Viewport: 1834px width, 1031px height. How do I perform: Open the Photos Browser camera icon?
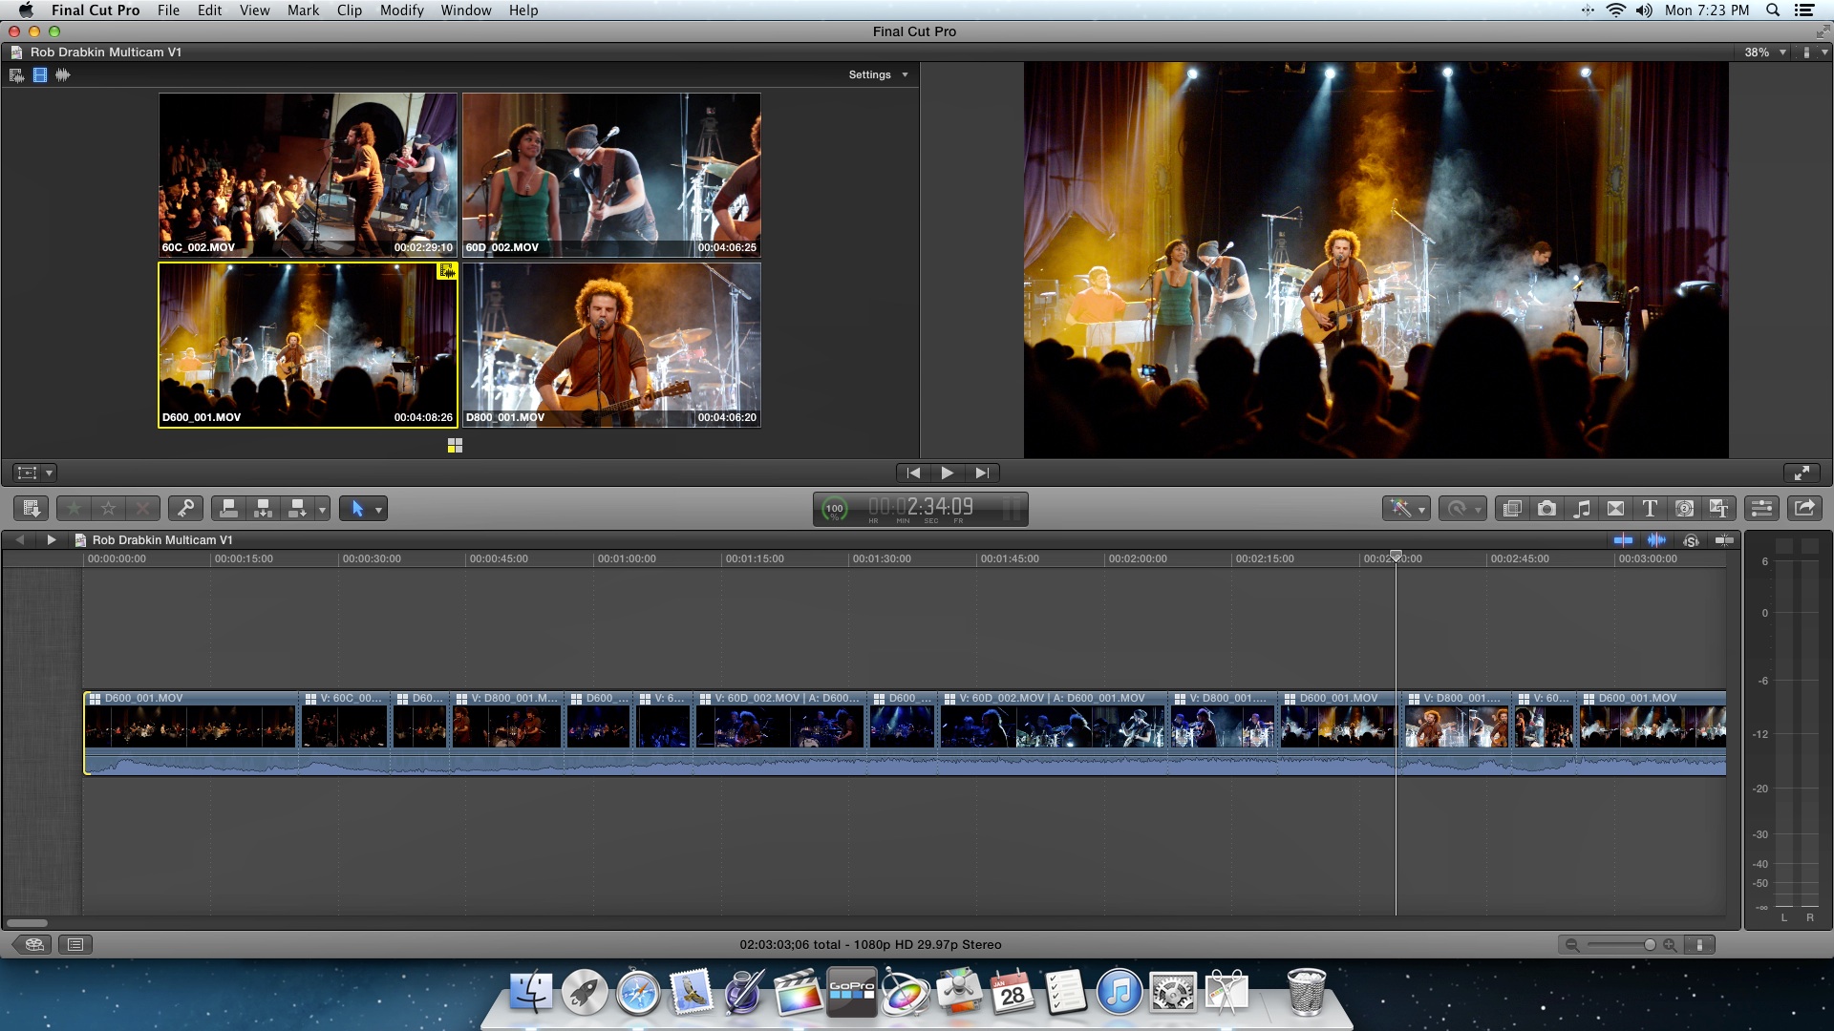coord(1546,509)
